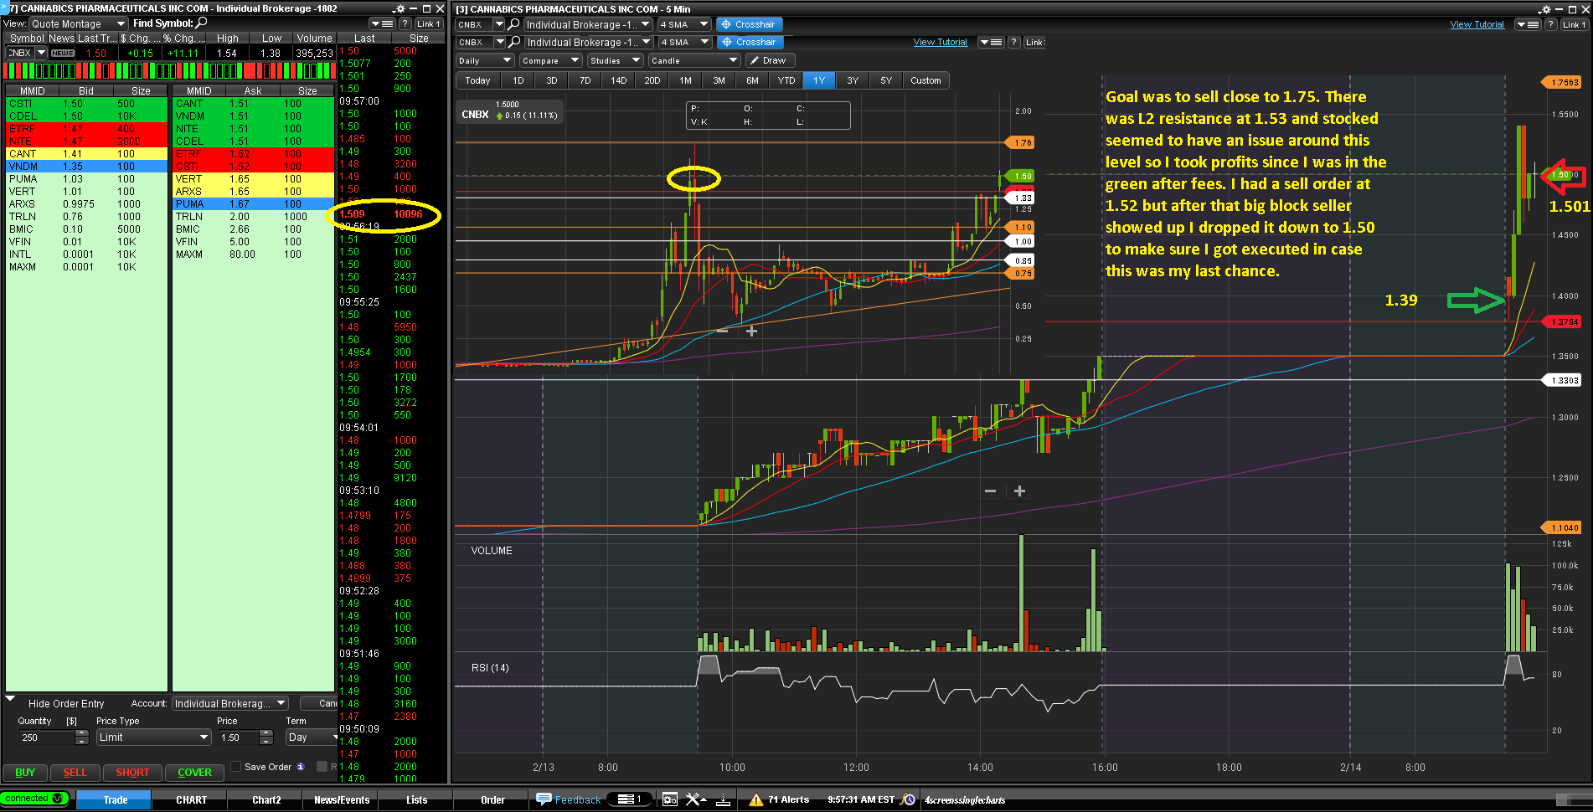Open the feedback speech bubble icon
The image size is (1593, 812).
[x=544, y=799]
